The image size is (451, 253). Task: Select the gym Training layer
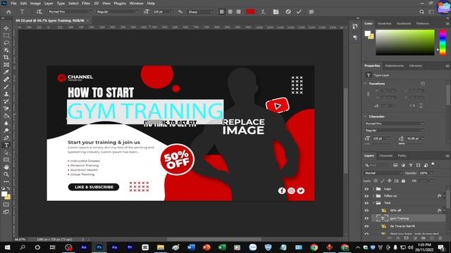[x=409, y=219]
